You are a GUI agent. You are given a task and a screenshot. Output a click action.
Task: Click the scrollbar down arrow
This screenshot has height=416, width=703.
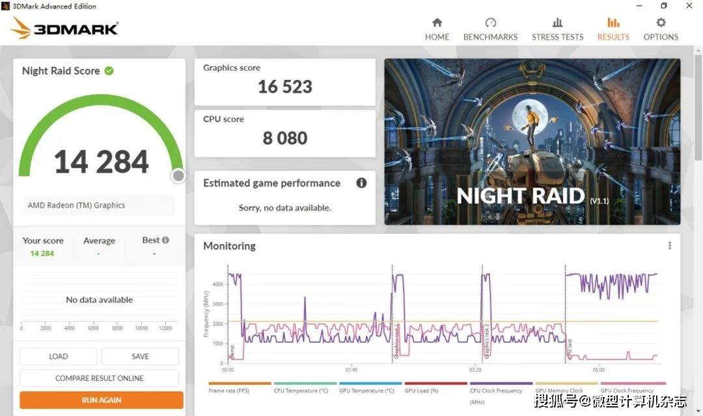[698, 409]
